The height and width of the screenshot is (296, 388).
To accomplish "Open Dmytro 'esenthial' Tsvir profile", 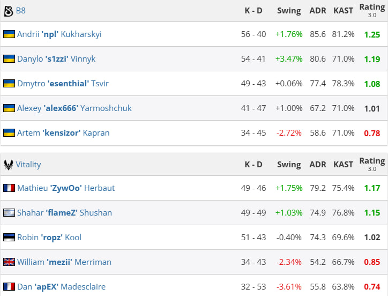I will (63, 84).
